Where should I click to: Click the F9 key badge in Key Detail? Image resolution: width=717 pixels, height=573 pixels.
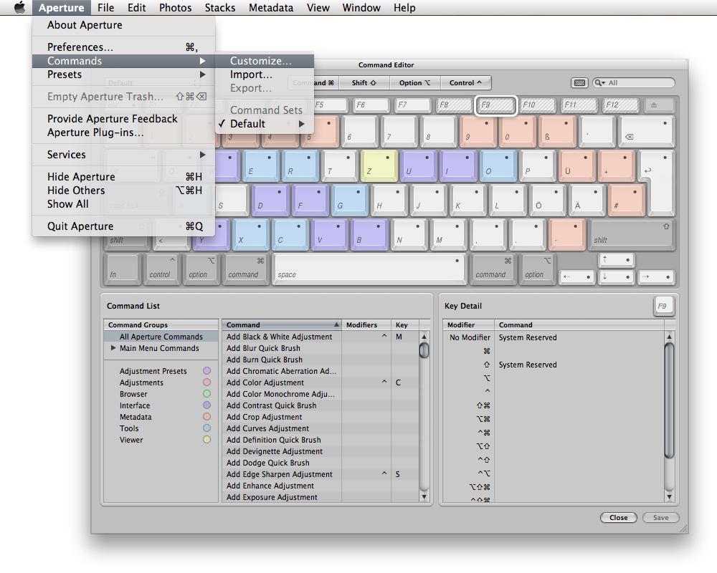click(663, 306)
